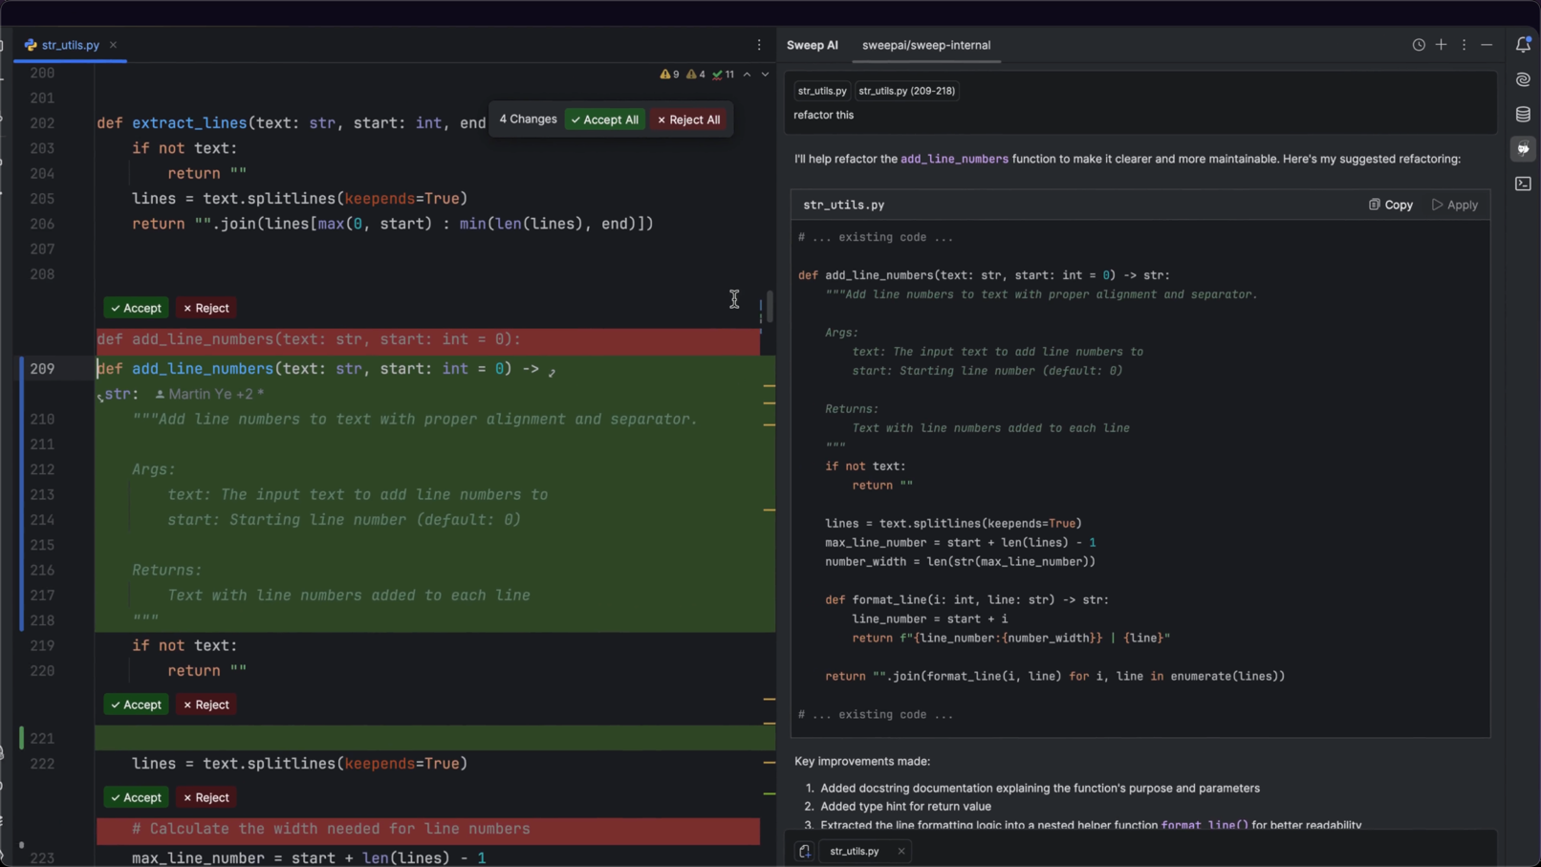Click the str_utils.py code block title
The width and height of the screenshot is (1541, 867).
pos(844,205)
